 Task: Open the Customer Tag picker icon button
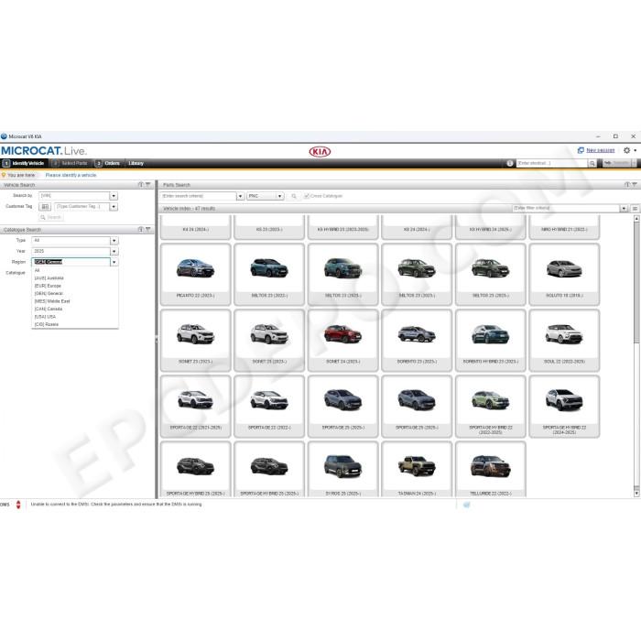[45, 207]
